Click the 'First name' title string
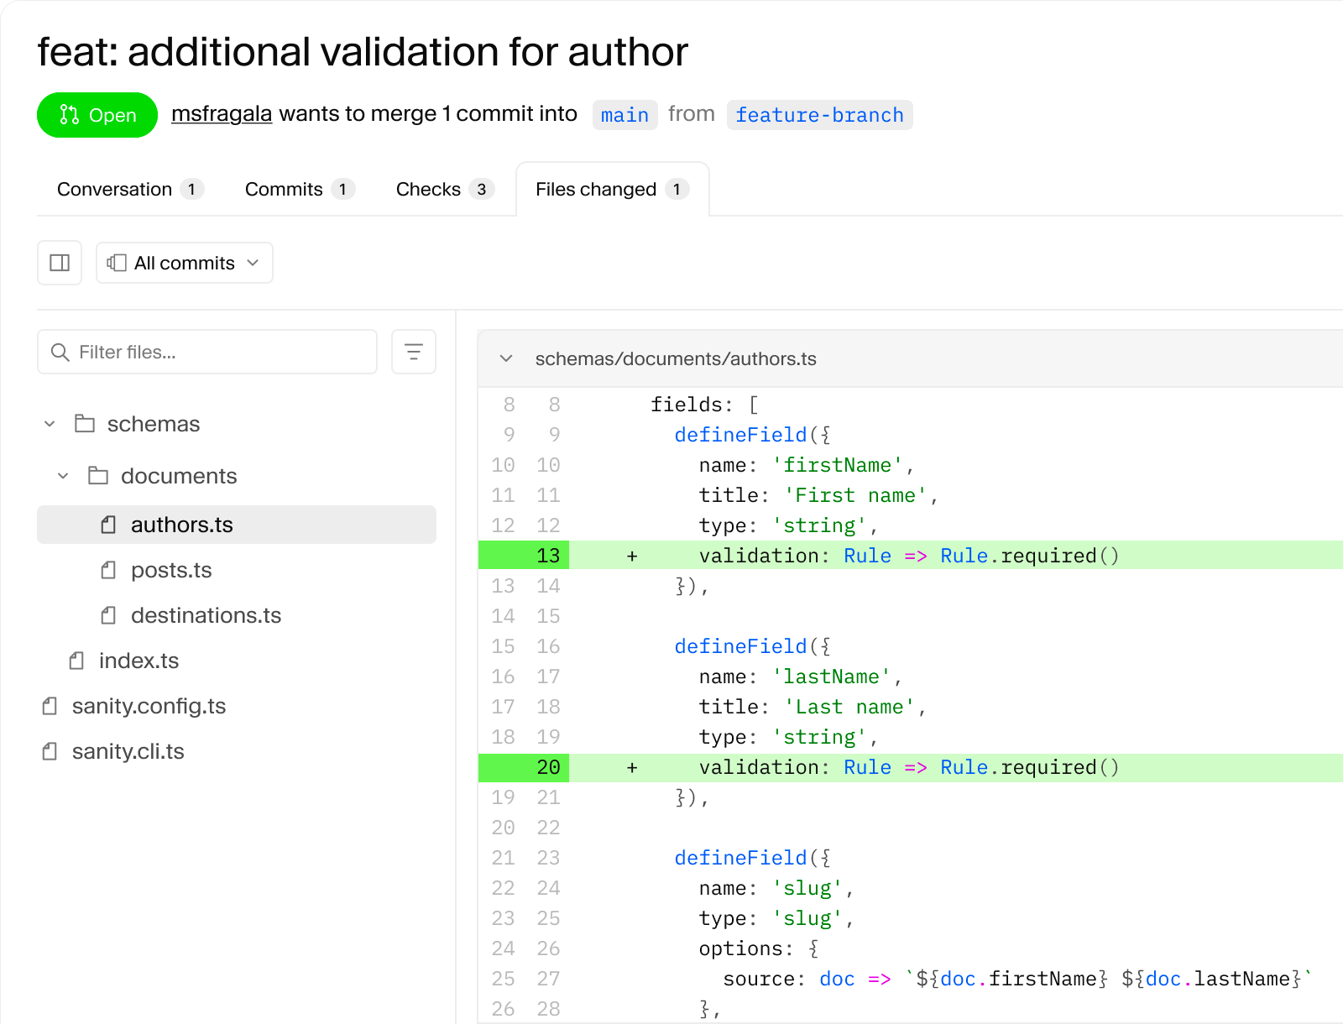Image resolution: width=1343 pixels, height=1024 pixels. point(855,495)
